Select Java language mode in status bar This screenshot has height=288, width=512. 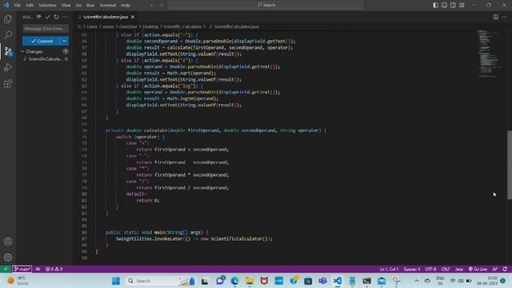[x=459, y=269]
